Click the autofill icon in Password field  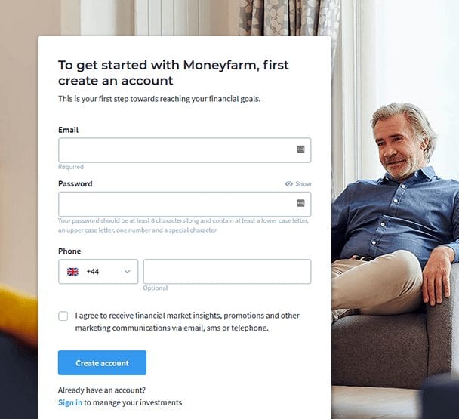coord(300,203)
